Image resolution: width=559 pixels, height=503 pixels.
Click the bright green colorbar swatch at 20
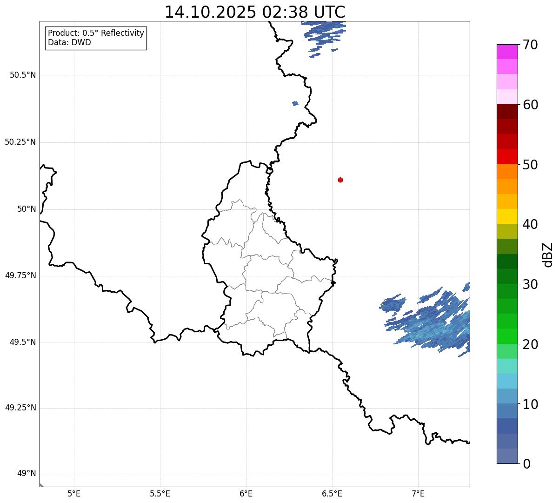point(507,336)
